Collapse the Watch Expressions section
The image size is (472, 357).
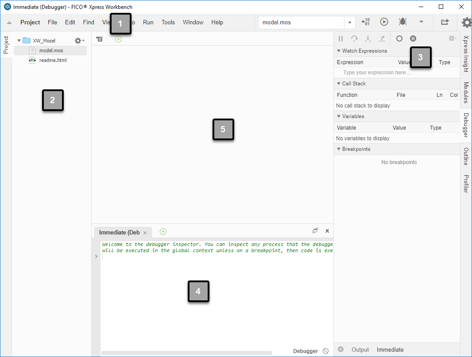pyautogui.click(x=339, y=51)
